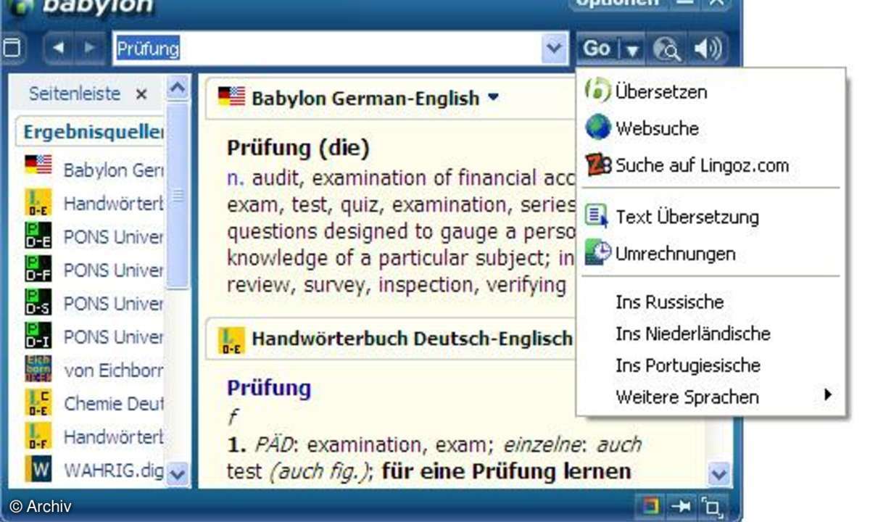This screenshot has height=522, width=870.
Task: Play pronunciation with the speaker icon
Action: click(707, 49)
